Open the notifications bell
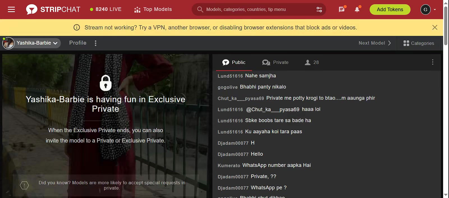The image size is (449, 198). 357,10
